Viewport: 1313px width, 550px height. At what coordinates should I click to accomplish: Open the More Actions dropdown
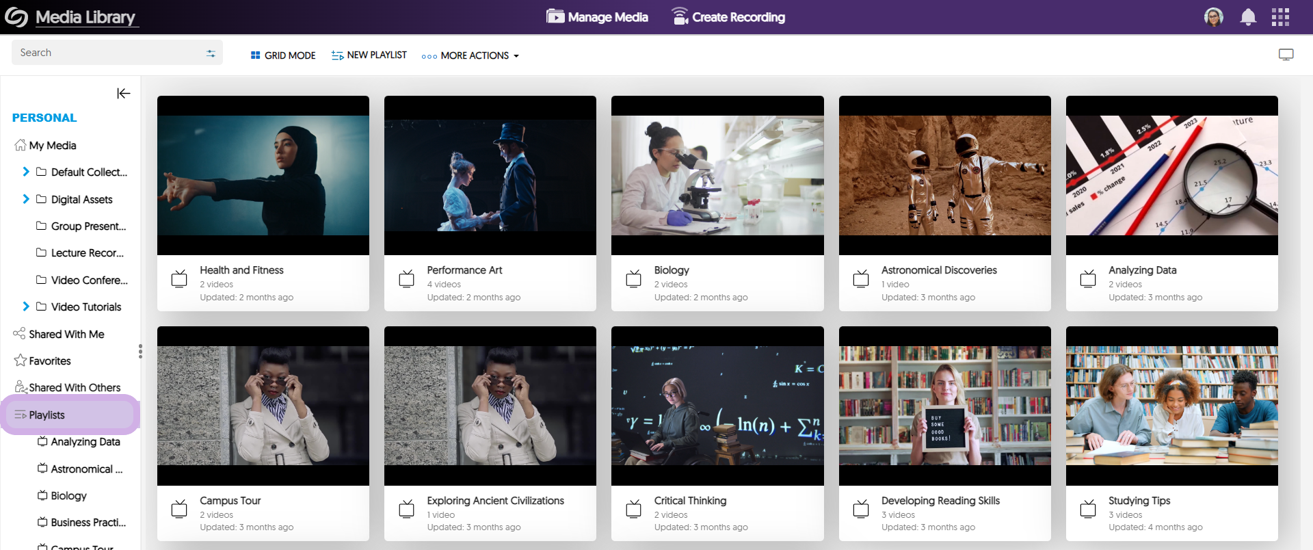click(x=470, y=55)
